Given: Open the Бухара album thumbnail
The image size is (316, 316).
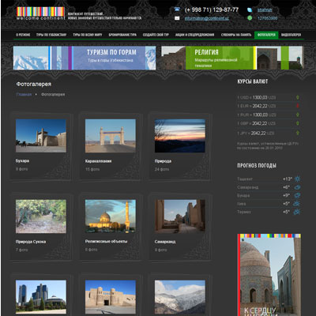Looking at the screenshot, I should click(41, 136).
